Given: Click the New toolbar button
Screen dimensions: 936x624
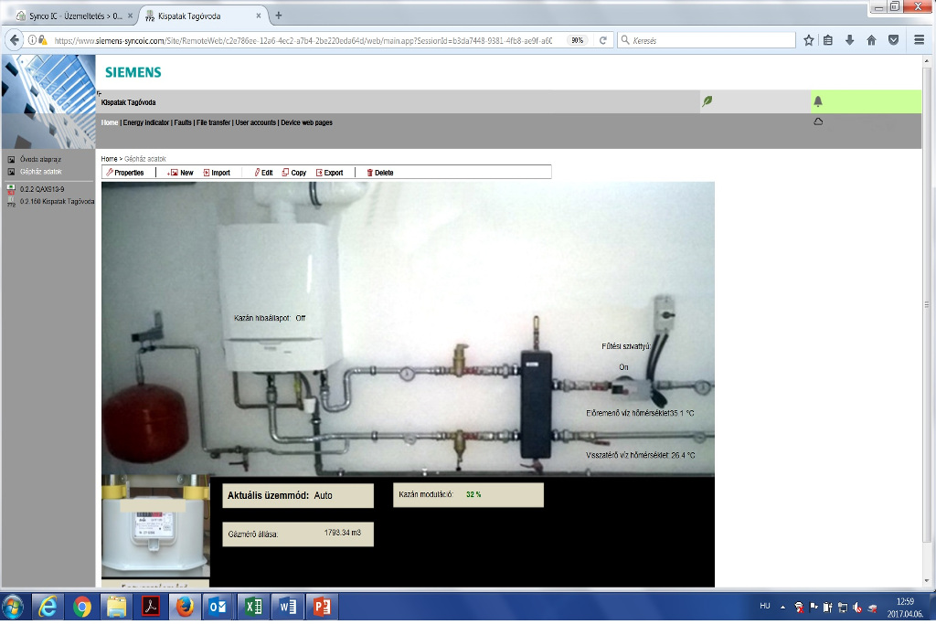Looking at the screenshot, I should tap(181, 173).
